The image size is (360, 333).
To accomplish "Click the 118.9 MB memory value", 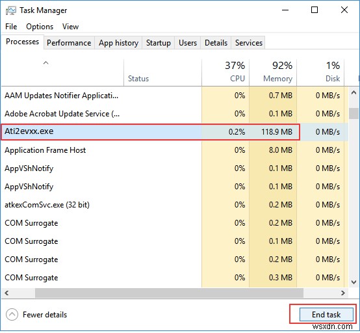I will coord(277,132).
